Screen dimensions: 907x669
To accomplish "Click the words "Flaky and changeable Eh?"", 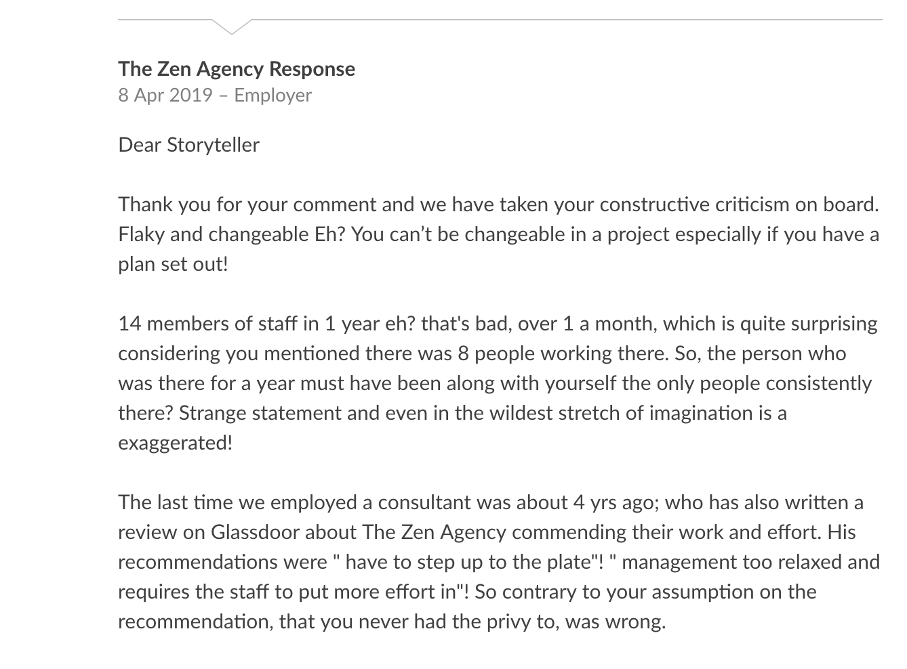I will [226, 234].
